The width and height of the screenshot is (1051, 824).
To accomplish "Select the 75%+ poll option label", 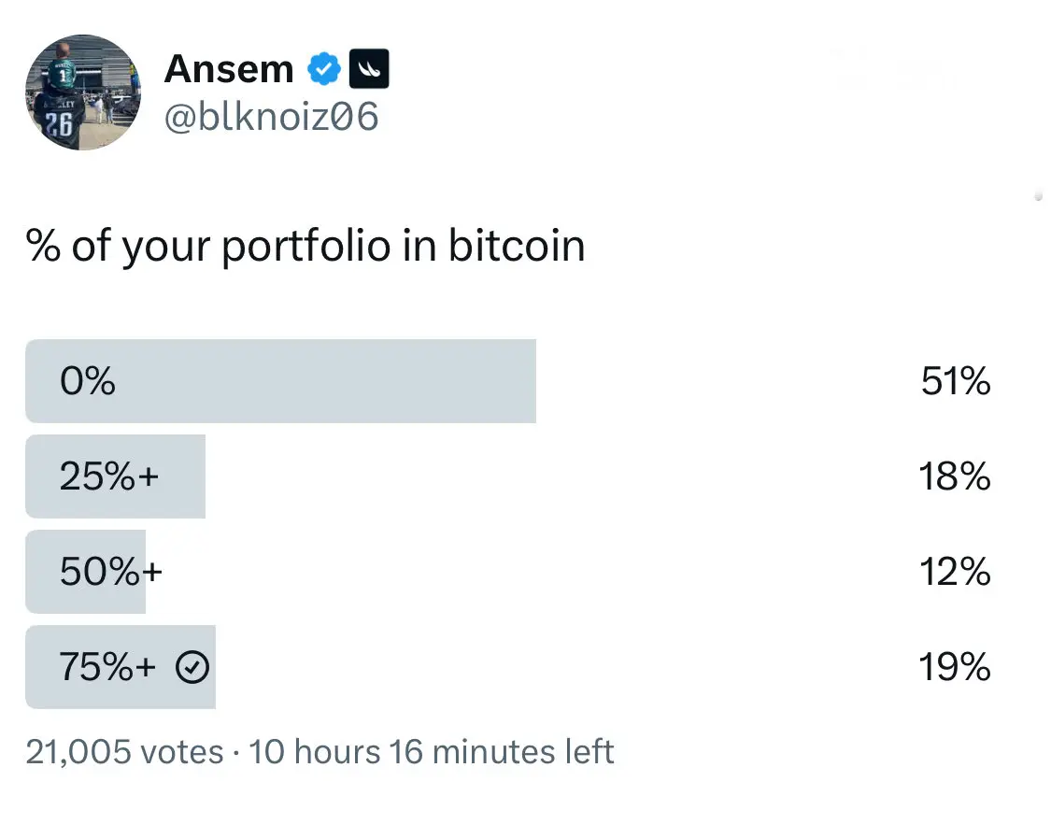I will coord(107,666).
